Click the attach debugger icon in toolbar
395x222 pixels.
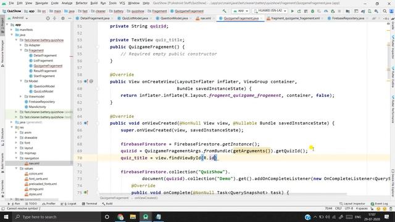click(333, 11)
